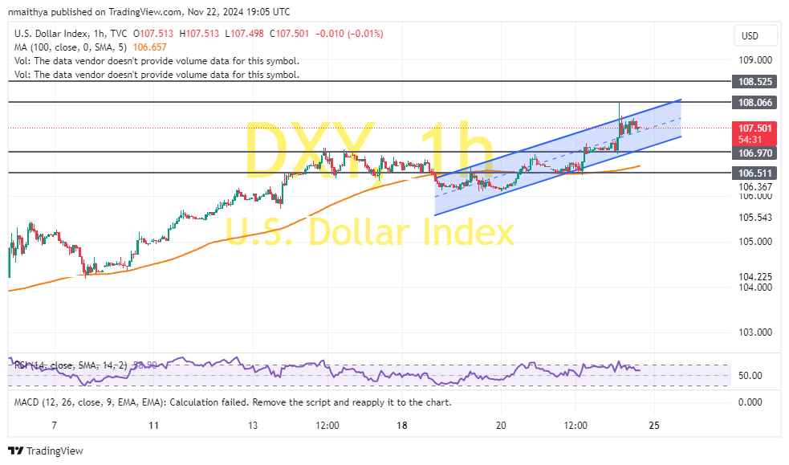Click the RSI 50.00 scale label
Screen dimensions: 789x465
pos(750,376)
